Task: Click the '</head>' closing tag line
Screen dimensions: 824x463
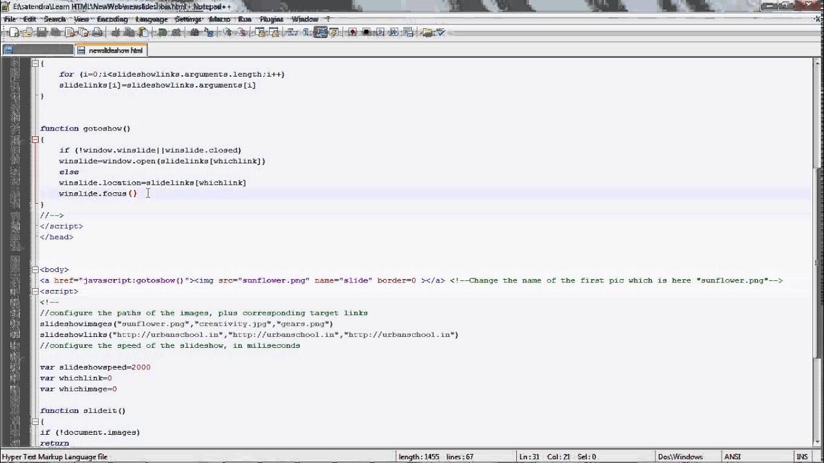Action: (57, 237)
